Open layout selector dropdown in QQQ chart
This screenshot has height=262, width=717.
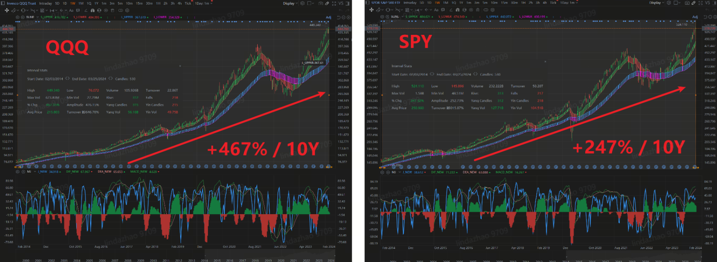(x=311, y=3)
